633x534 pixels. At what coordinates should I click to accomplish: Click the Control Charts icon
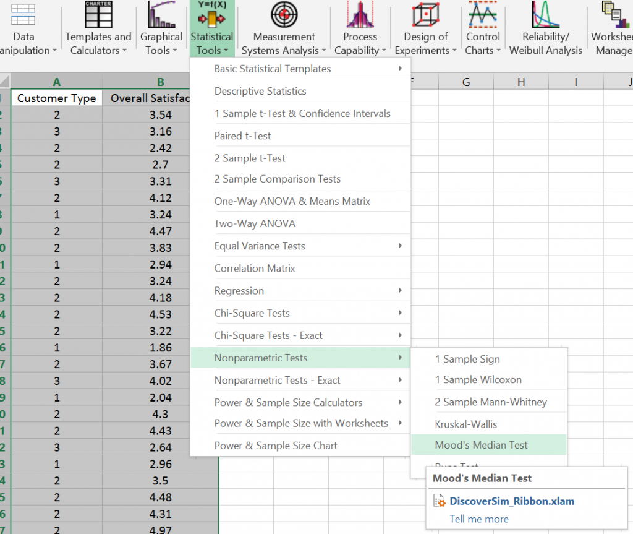coord(483,15)
